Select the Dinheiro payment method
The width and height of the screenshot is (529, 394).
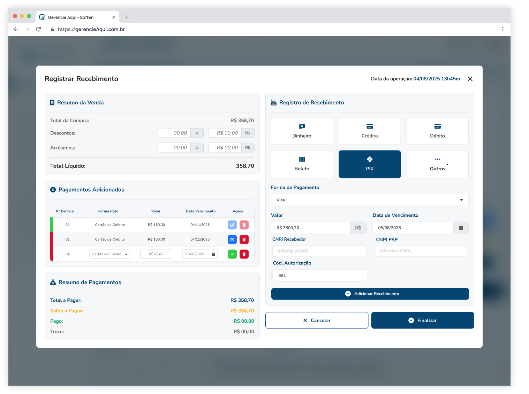tap(302, 131)
